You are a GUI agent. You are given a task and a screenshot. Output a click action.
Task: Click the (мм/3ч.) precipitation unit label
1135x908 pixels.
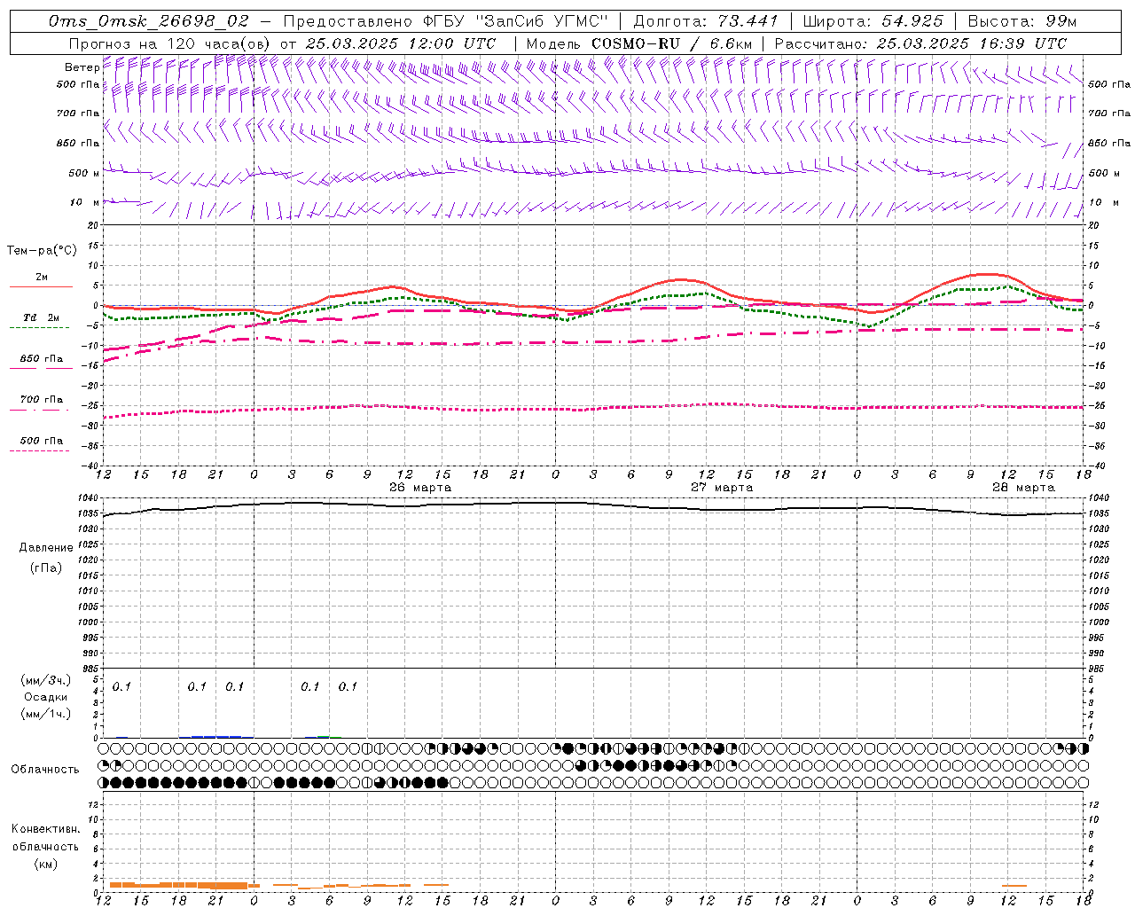click(x=46, y=680)
